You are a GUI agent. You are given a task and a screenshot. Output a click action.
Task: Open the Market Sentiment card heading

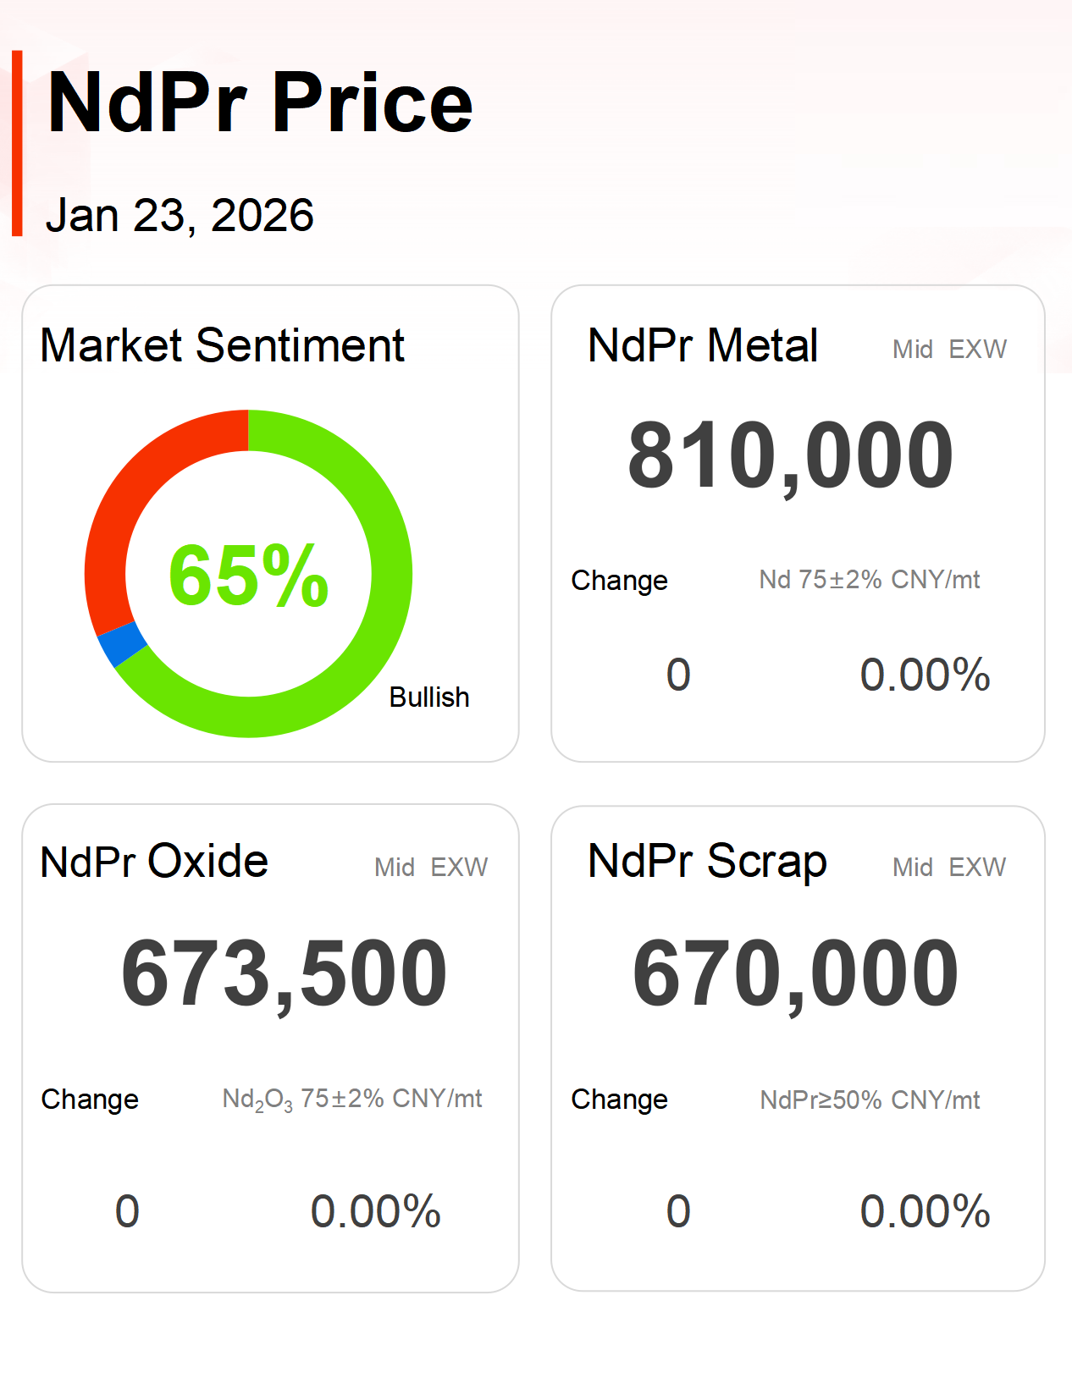pos(222,345)
